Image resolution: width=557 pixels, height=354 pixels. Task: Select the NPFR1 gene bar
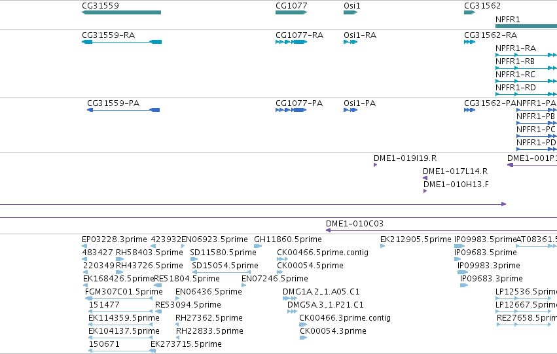pyautogui.click(x=526, y=26)
